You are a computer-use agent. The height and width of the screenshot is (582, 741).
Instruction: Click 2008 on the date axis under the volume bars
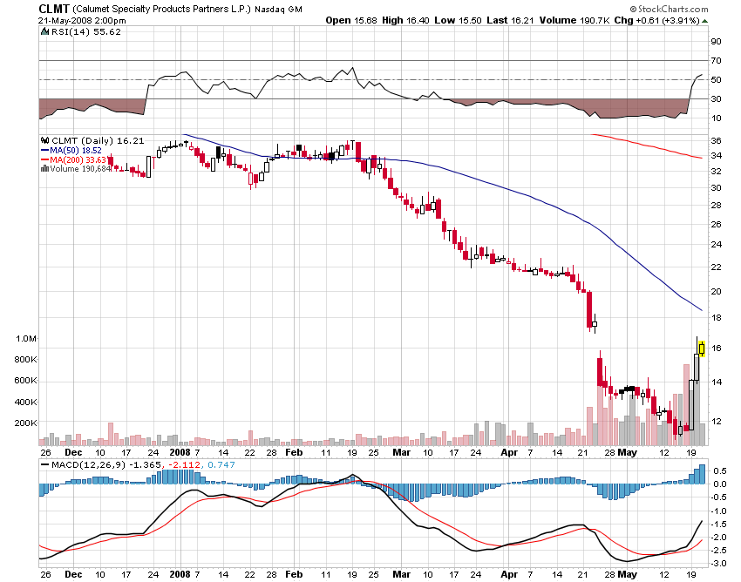[x=180, y=452]
